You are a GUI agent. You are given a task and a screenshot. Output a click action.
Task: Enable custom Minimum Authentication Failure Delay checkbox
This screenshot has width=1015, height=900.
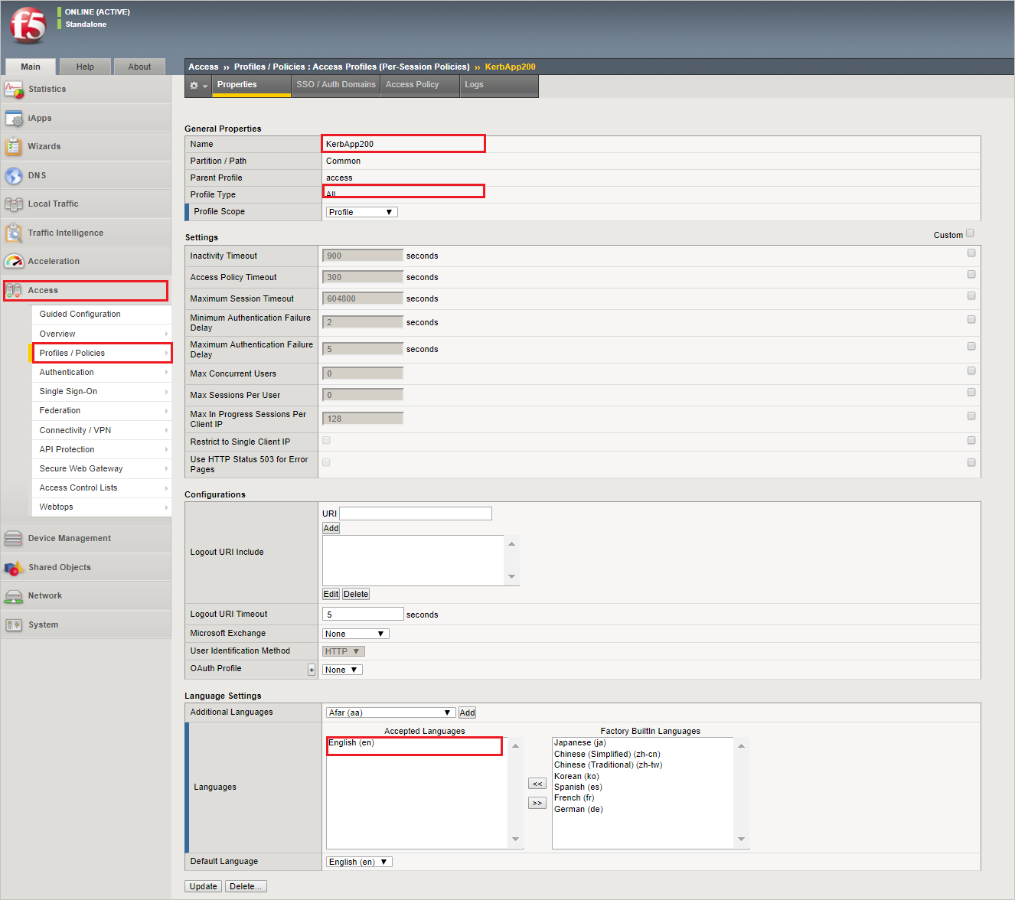pyautogui.click(x=971, y=319)
